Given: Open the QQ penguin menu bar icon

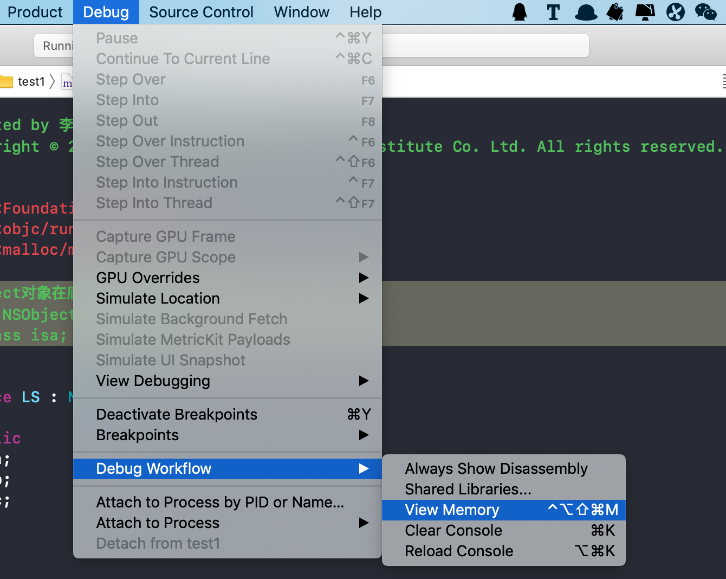Looking at the screenshot, I should click(x=520, y=12).
